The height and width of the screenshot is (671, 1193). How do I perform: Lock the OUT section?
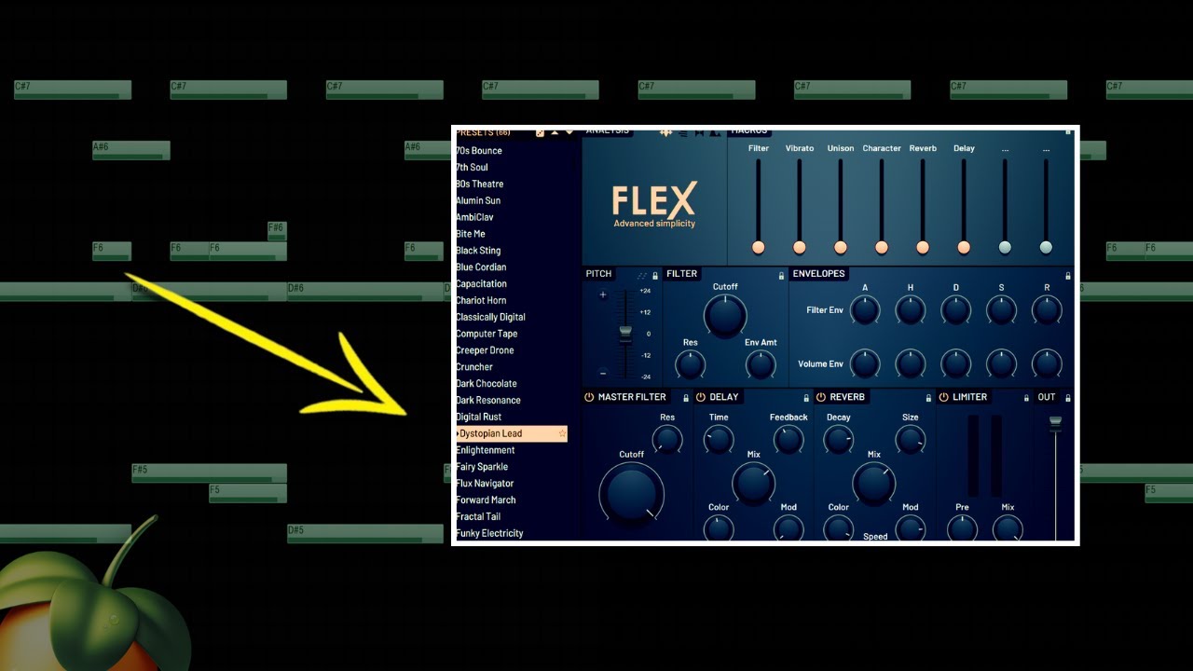point(1067,398)
